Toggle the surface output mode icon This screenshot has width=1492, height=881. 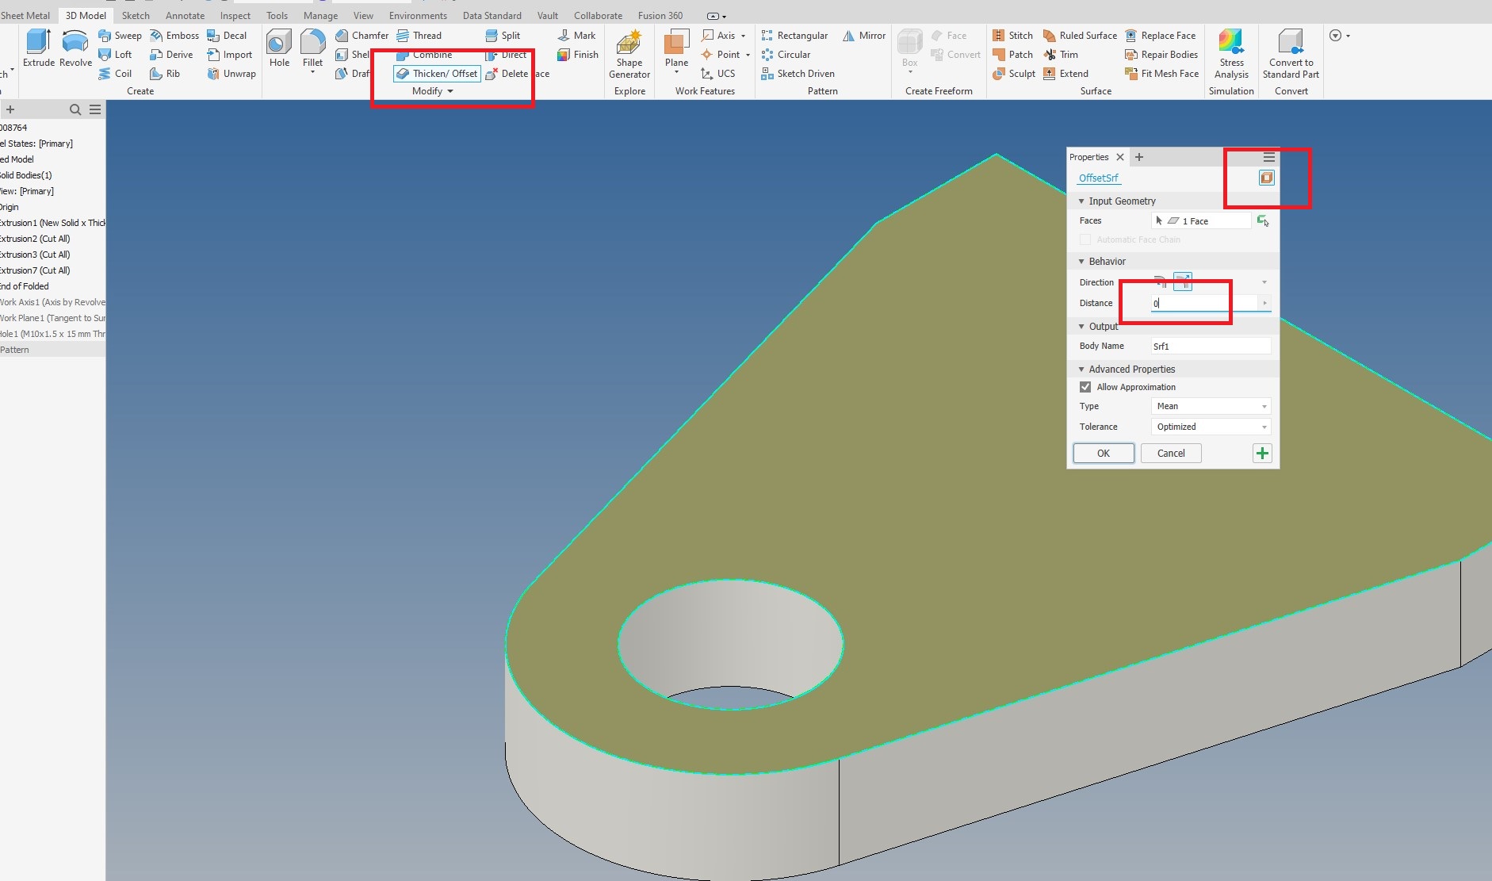tap(1266, 178)
